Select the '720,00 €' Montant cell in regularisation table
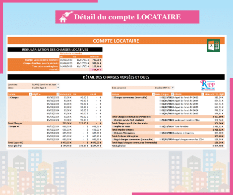Viewport: 233px width, 195px height. 96,60
